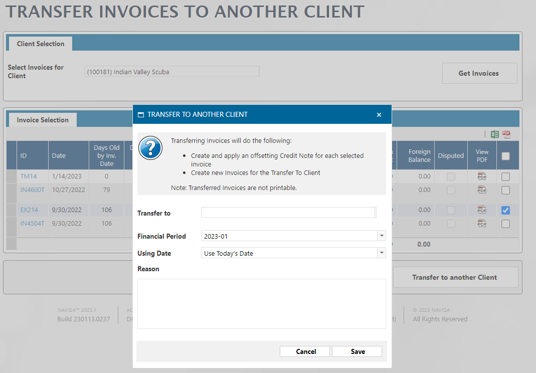Click the Get Invoices button

(x=479, y=73)
